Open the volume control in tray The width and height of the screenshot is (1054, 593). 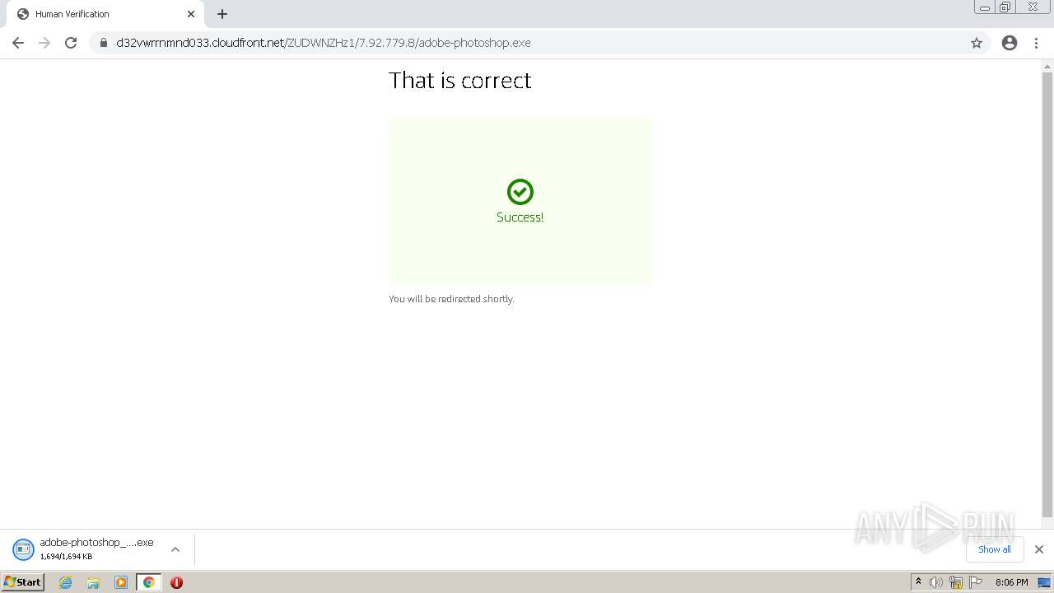(936, 582)
